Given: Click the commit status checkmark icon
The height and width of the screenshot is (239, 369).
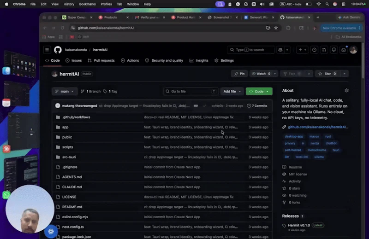Looking at the screenshot, I should pyautogui.click(x=204, y=106).
